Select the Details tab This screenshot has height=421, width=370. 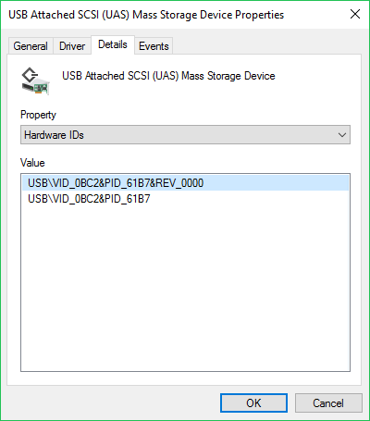(x=113, y=44)
